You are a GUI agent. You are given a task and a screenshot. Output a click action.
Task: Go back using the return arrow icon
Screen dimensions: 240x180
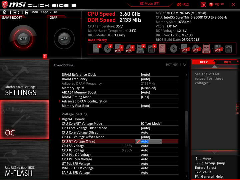click(x=184, y=65)
